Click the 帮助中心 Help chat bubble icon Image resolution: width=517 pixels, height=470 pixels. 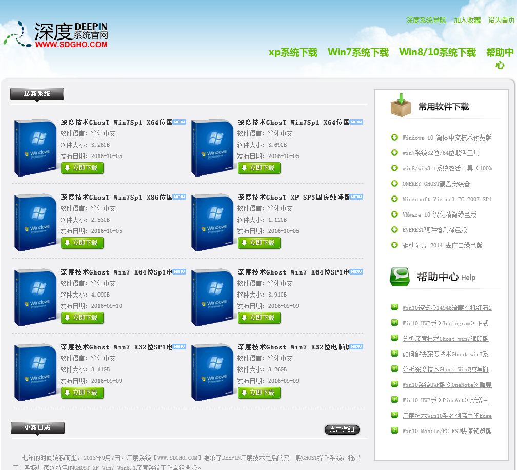point(400,277)
